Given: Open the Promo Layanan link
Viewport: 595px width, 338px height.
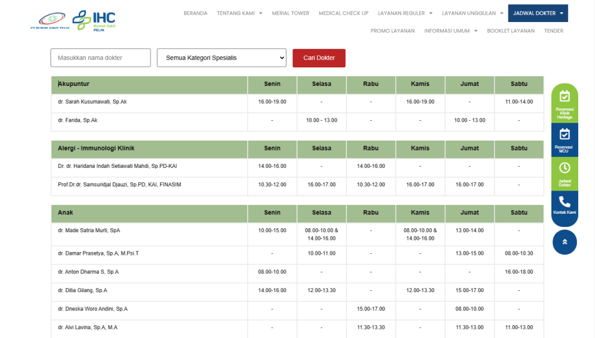Looking at the screenshot, I should pos(392,31).
